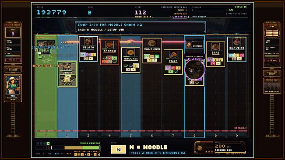
Task: Click the chef character portrait
Action: click(13, 85)
